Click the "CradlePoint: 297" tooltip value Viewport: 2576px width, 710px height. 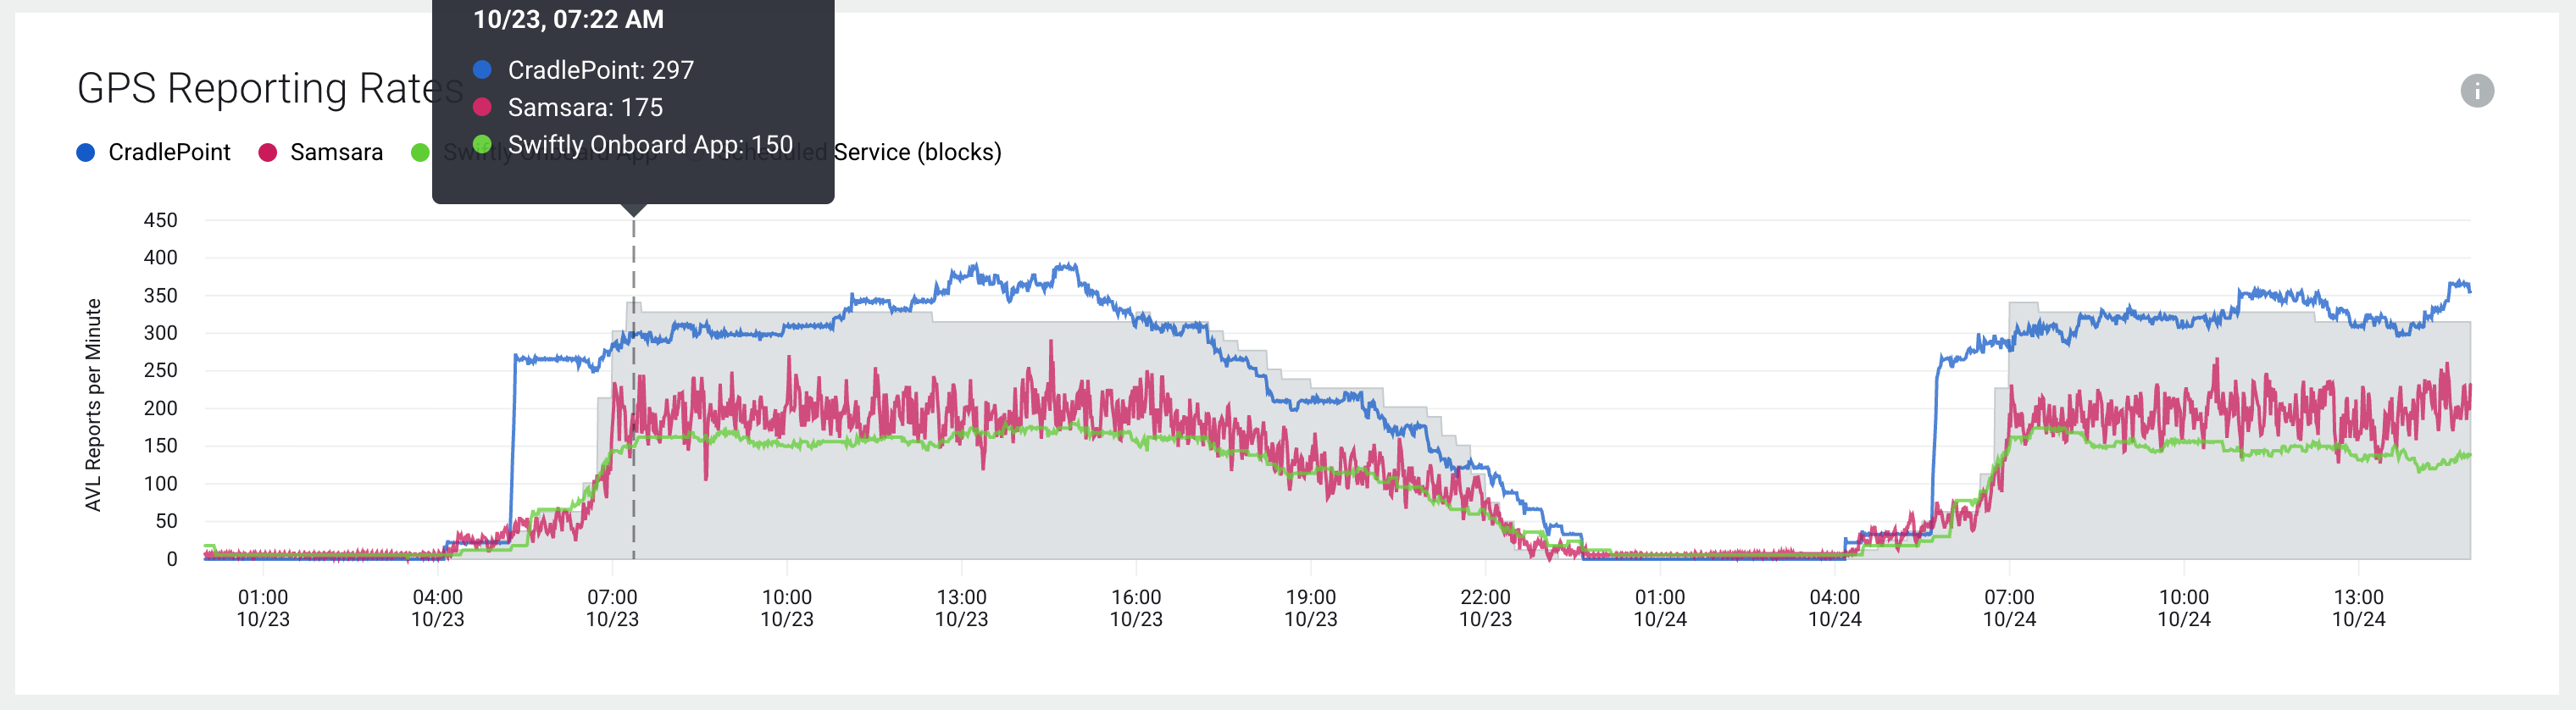[x=600, y=70]
